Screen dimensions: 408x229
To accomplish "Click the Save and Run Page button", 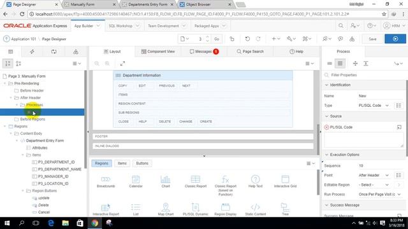I will click(x=395, y=39).
